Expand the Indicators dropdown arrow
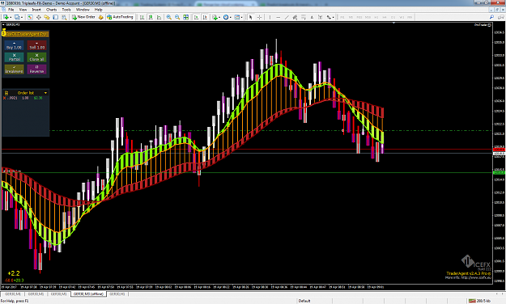Image resolution: width=506 pixels, height=304 pixels. pyautogui.click(x=219, y=18)
